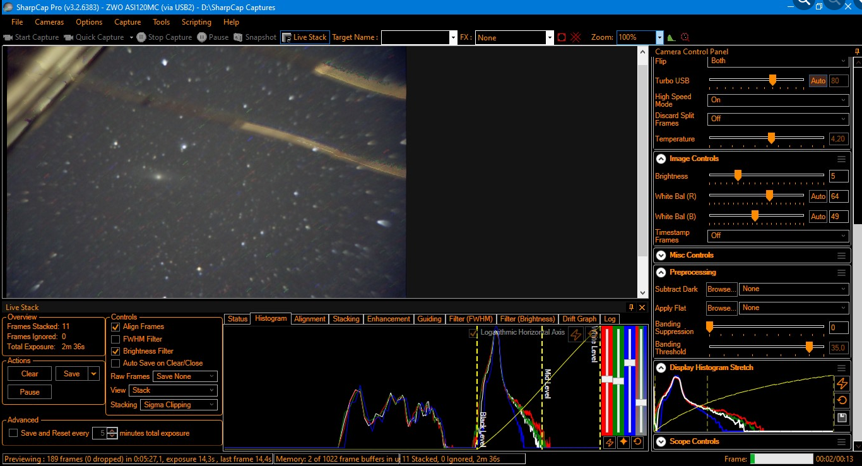
Task: Pin the Live Stack panel
Action: [631, 308]
